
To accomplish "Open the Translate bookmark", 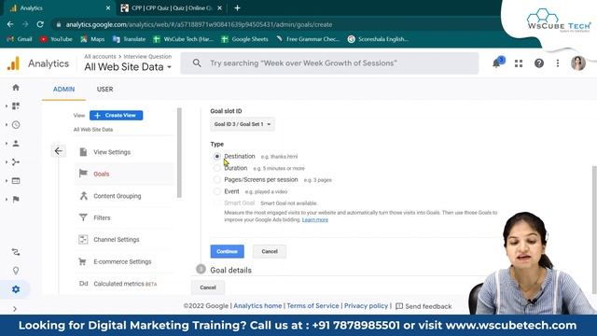I will 129,39.
